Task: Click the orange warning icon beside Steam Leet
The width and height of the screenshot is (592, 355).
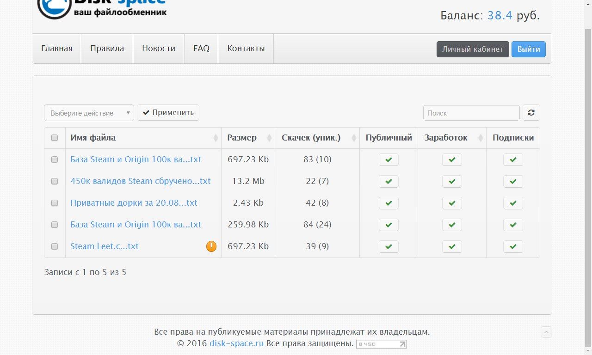Action: [x=211, y=246]
